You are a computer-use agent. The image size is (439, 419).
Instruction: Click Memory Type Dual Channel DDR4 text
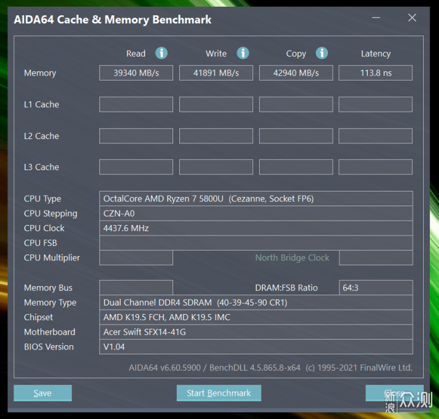(195, 302)
